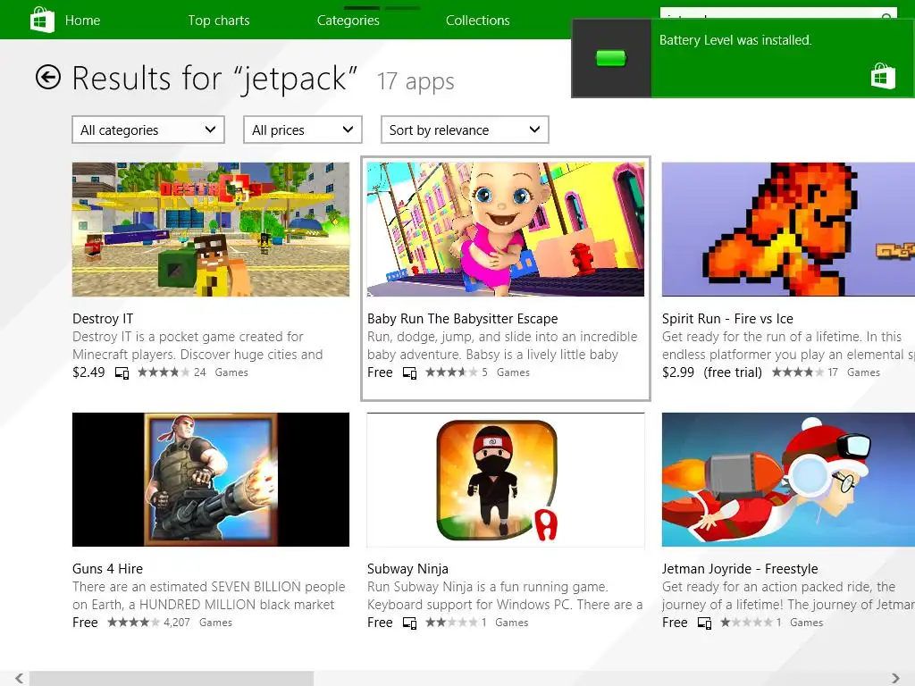This screenshot has height=686, width=915.
Task: Click the (free trial) label
Action: click(x=733, y=372)
